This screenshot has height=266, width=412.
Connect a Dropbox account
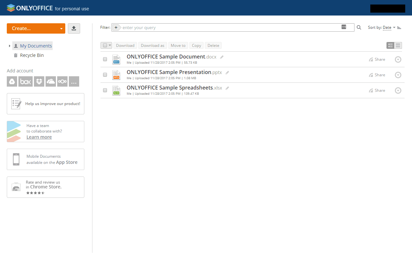[39, 82]
